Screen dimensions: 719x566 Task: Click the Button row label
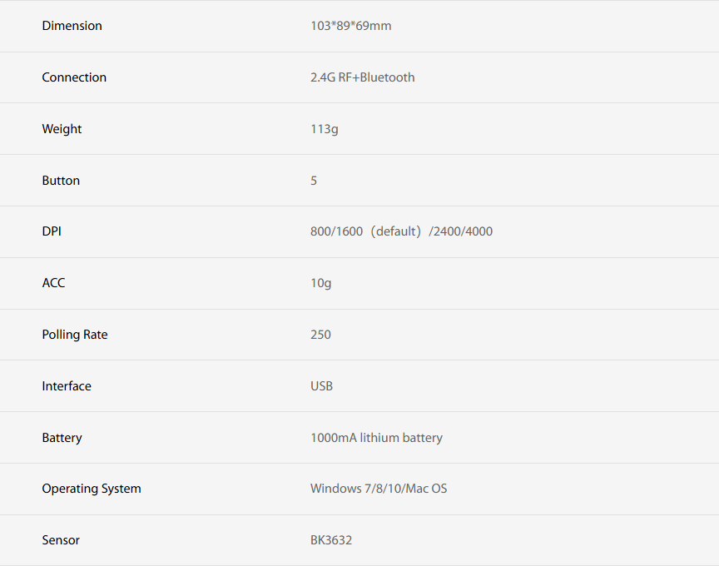click(61, 181)
